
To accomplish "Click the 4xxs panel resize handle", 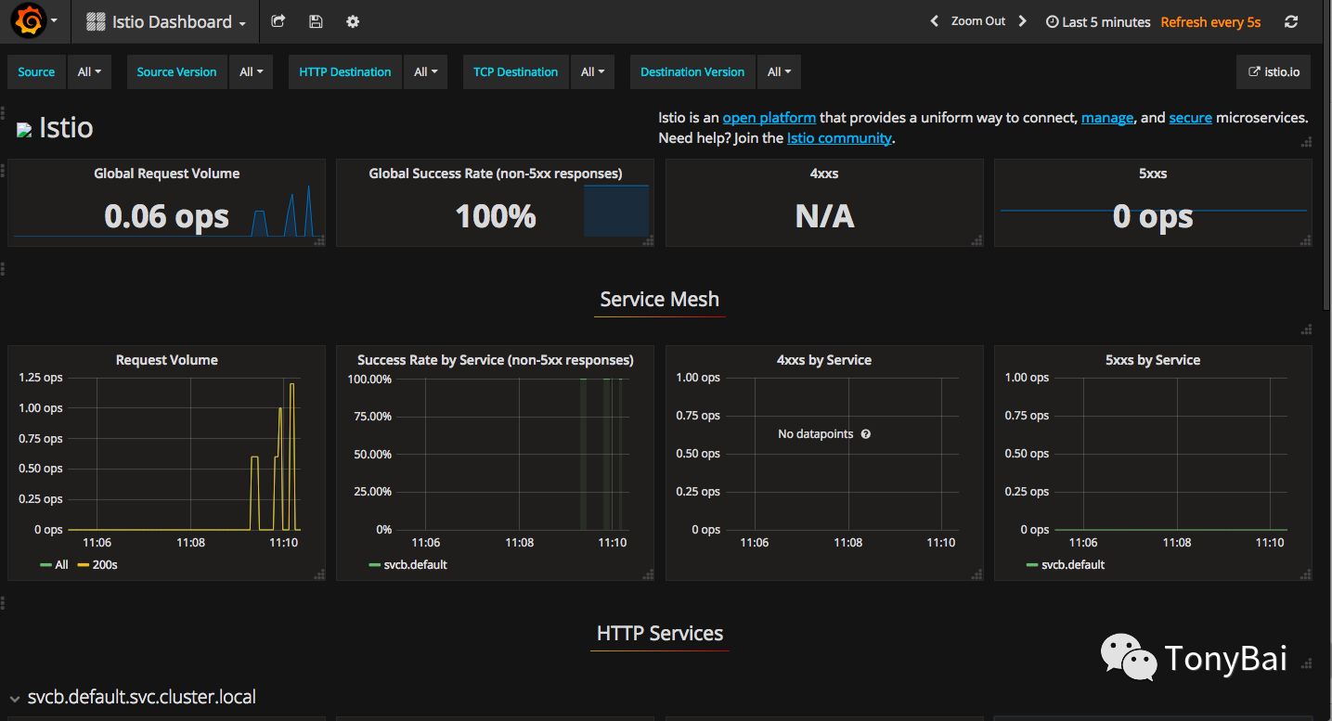I will (x=976, y=240).
